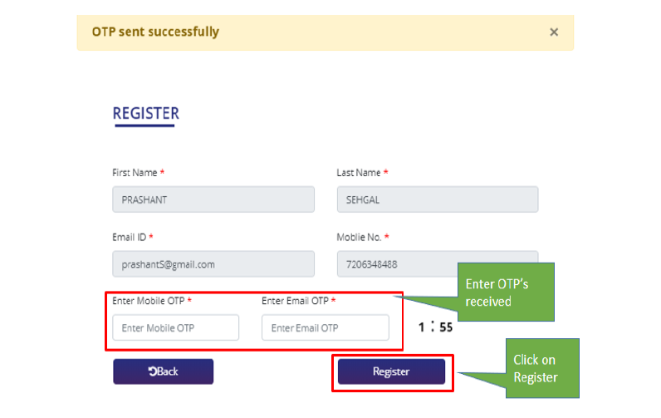Click the undo arrow icon on Back
This screenshot has height=418, width=661.
[x=152, y=371]
